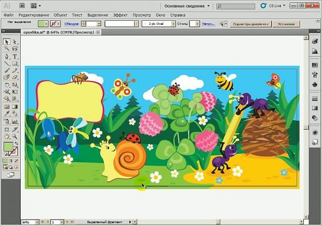Open the Graphic Styles panel icon
The width and height of the screenshot is (322, 226).
[315, 142]
